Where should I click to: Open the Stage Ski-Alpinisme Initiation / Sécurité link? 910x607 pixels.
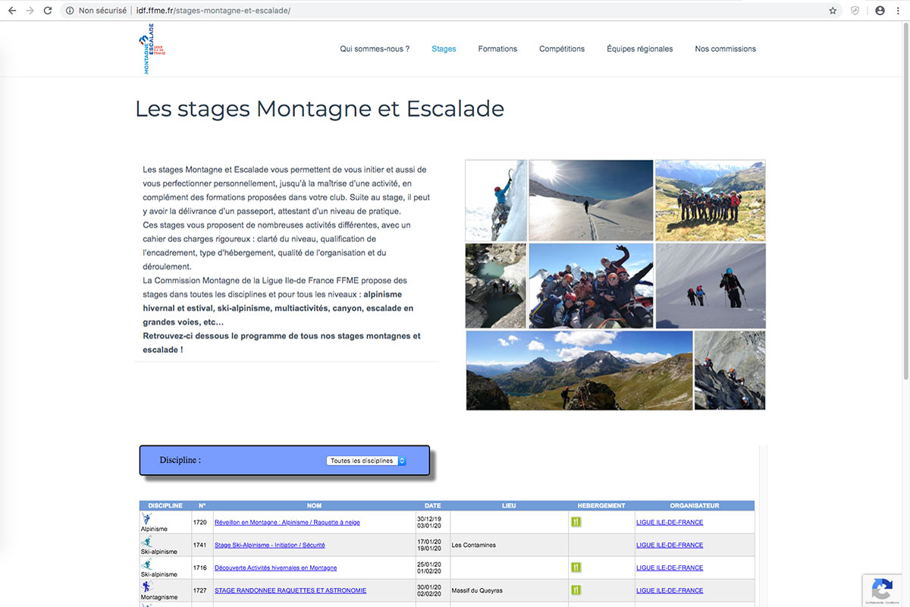pos(270,545)
